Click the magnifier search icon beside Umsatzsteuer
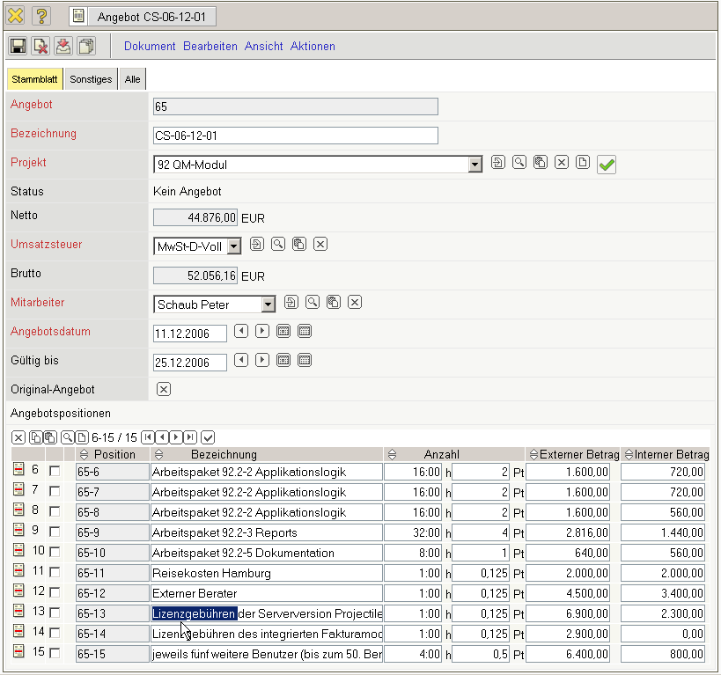Image resolution: width=721 pixels, height=675 pixels. pyautogui.click(x=278, y=244)
